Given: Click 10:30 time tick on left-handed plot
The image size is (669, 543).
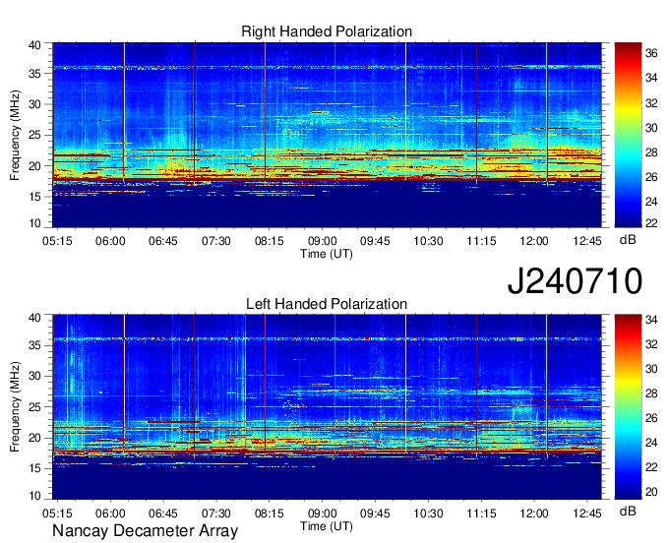Looking at the screenshot, I should click(428, 513).
